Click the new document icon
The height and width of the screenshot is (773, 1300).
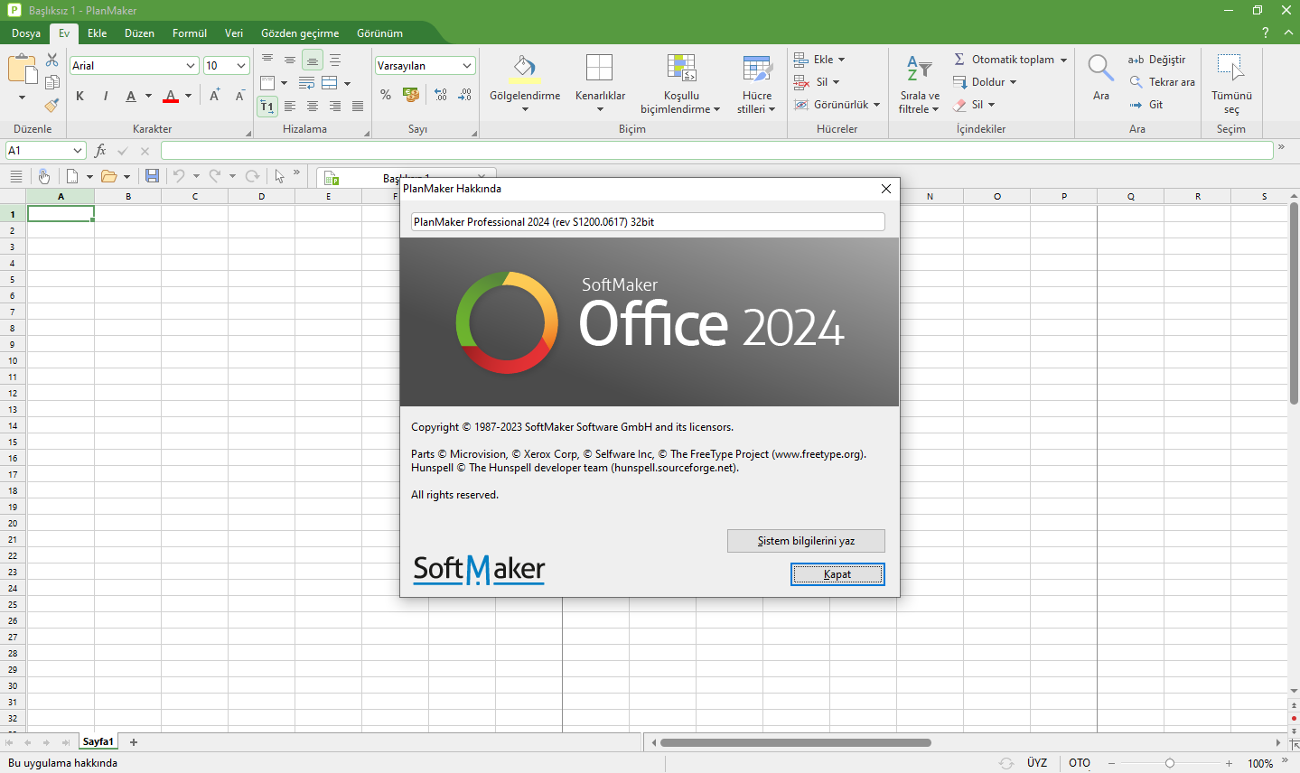[x=72, y=176]
